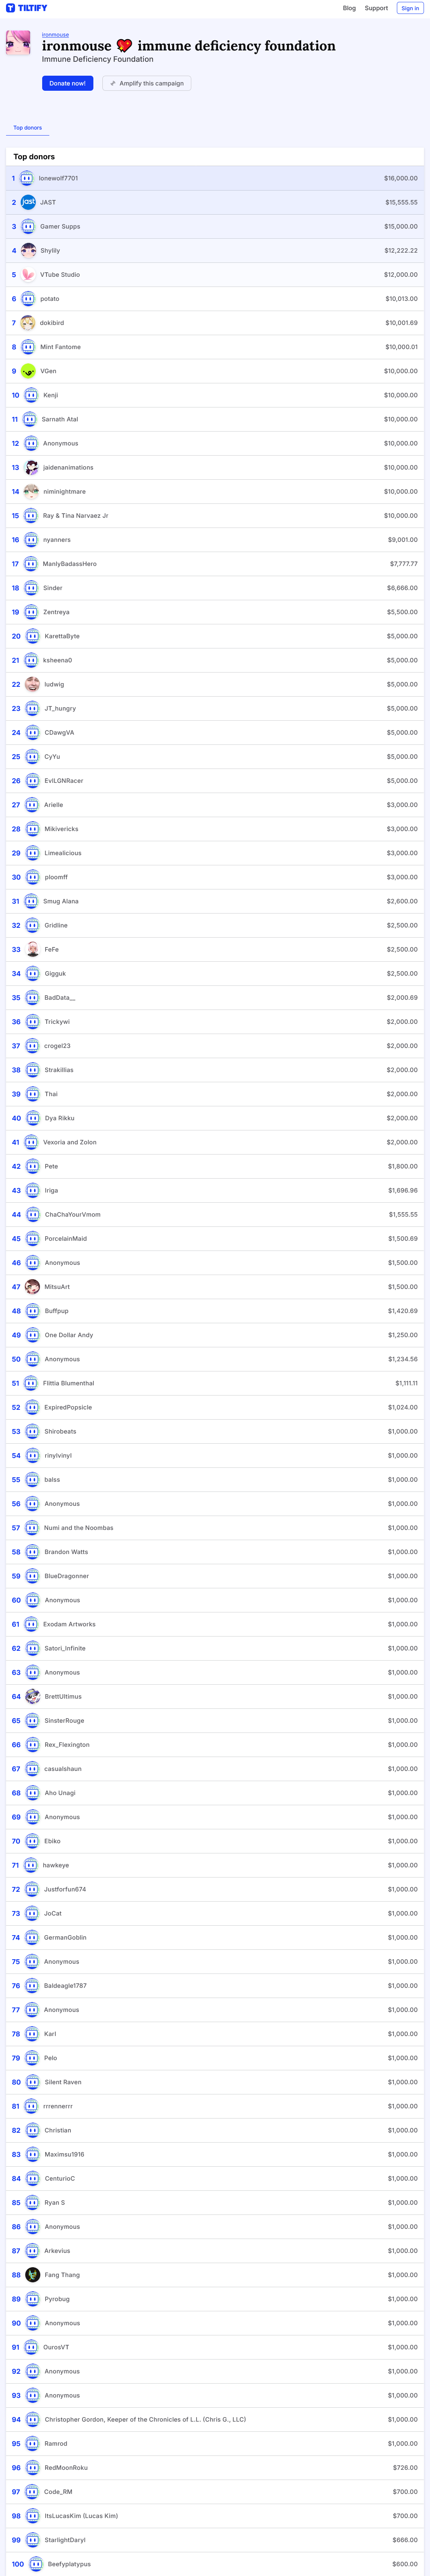Click the Sign in button
This screenshot has width=430, height=2576.
coord(410,8)
